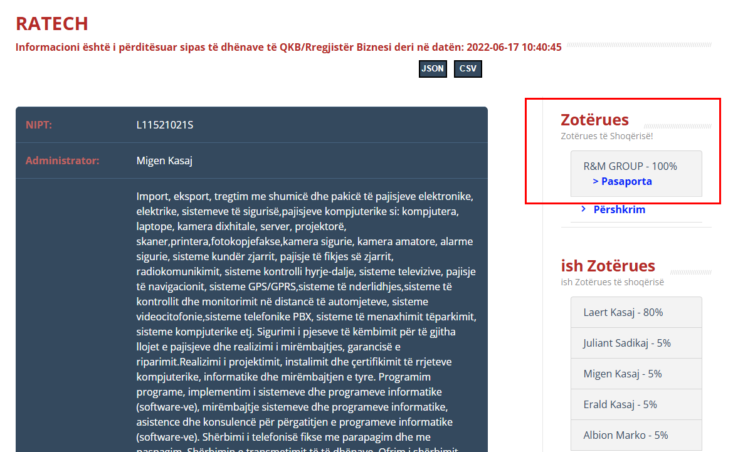Click the chevron icon beside Përshkrim
This screenshot has width=733, height=452.
pos(583,209)
